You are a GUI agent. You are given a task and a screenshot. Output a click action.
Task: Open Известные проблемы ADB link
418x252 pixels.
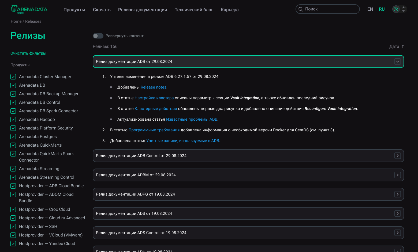[192, 119]
